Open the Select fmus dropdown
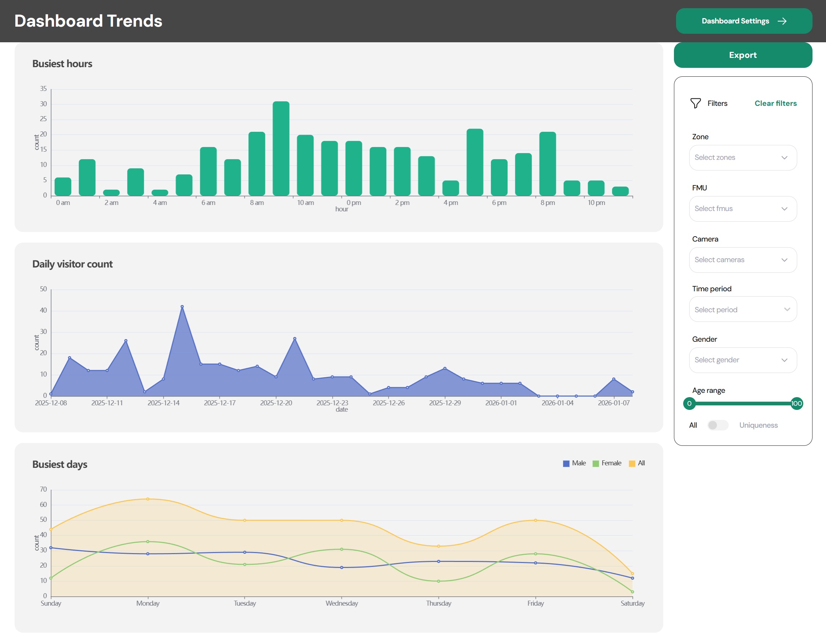This screenshot has height=633, width=826. (735, 209)
